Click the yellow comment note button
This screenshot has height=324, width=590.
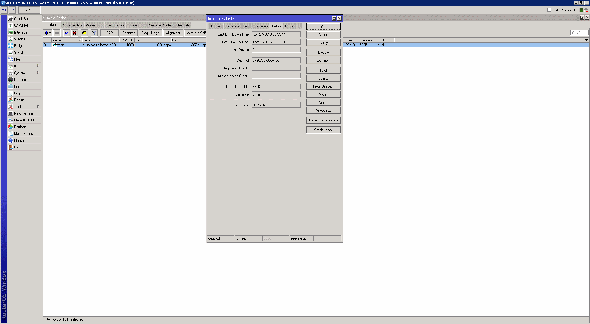click(x=84, y=33)
